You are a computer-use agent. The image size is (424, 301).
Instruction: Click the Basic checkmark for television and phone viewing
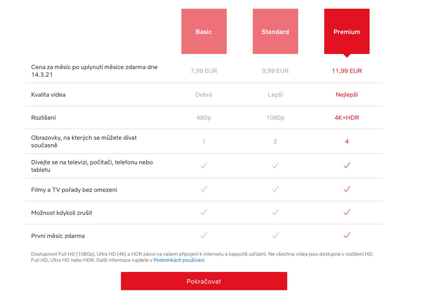204,165
